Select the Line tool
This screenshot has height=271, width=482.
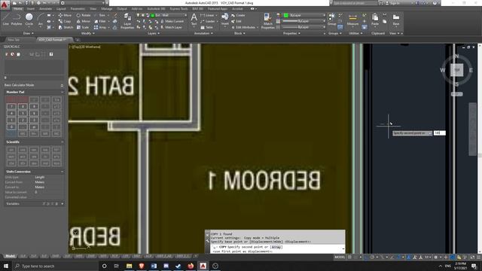(6, 19)
